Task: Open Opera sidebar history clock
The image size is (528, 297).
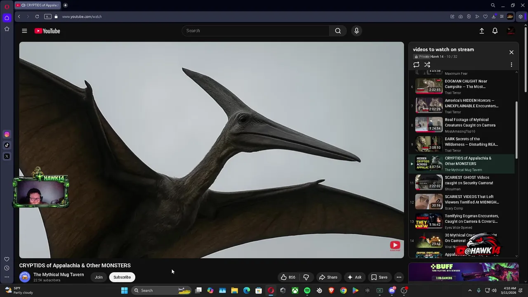Action: pyautogui.click(x=7, y=268)
